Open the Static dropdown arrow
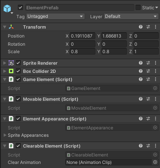 [157, 7]
